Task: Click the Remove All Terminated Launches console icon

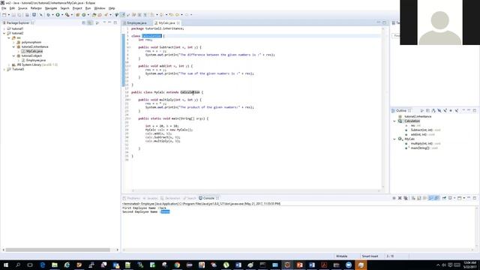Action: click(x=406, y=198)
